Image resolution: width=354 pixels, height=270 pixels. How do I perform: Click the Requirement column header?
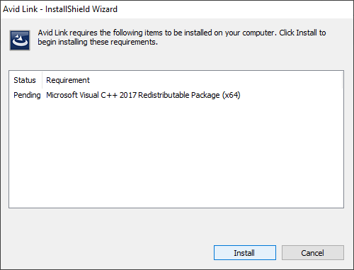tap(68, 80)
